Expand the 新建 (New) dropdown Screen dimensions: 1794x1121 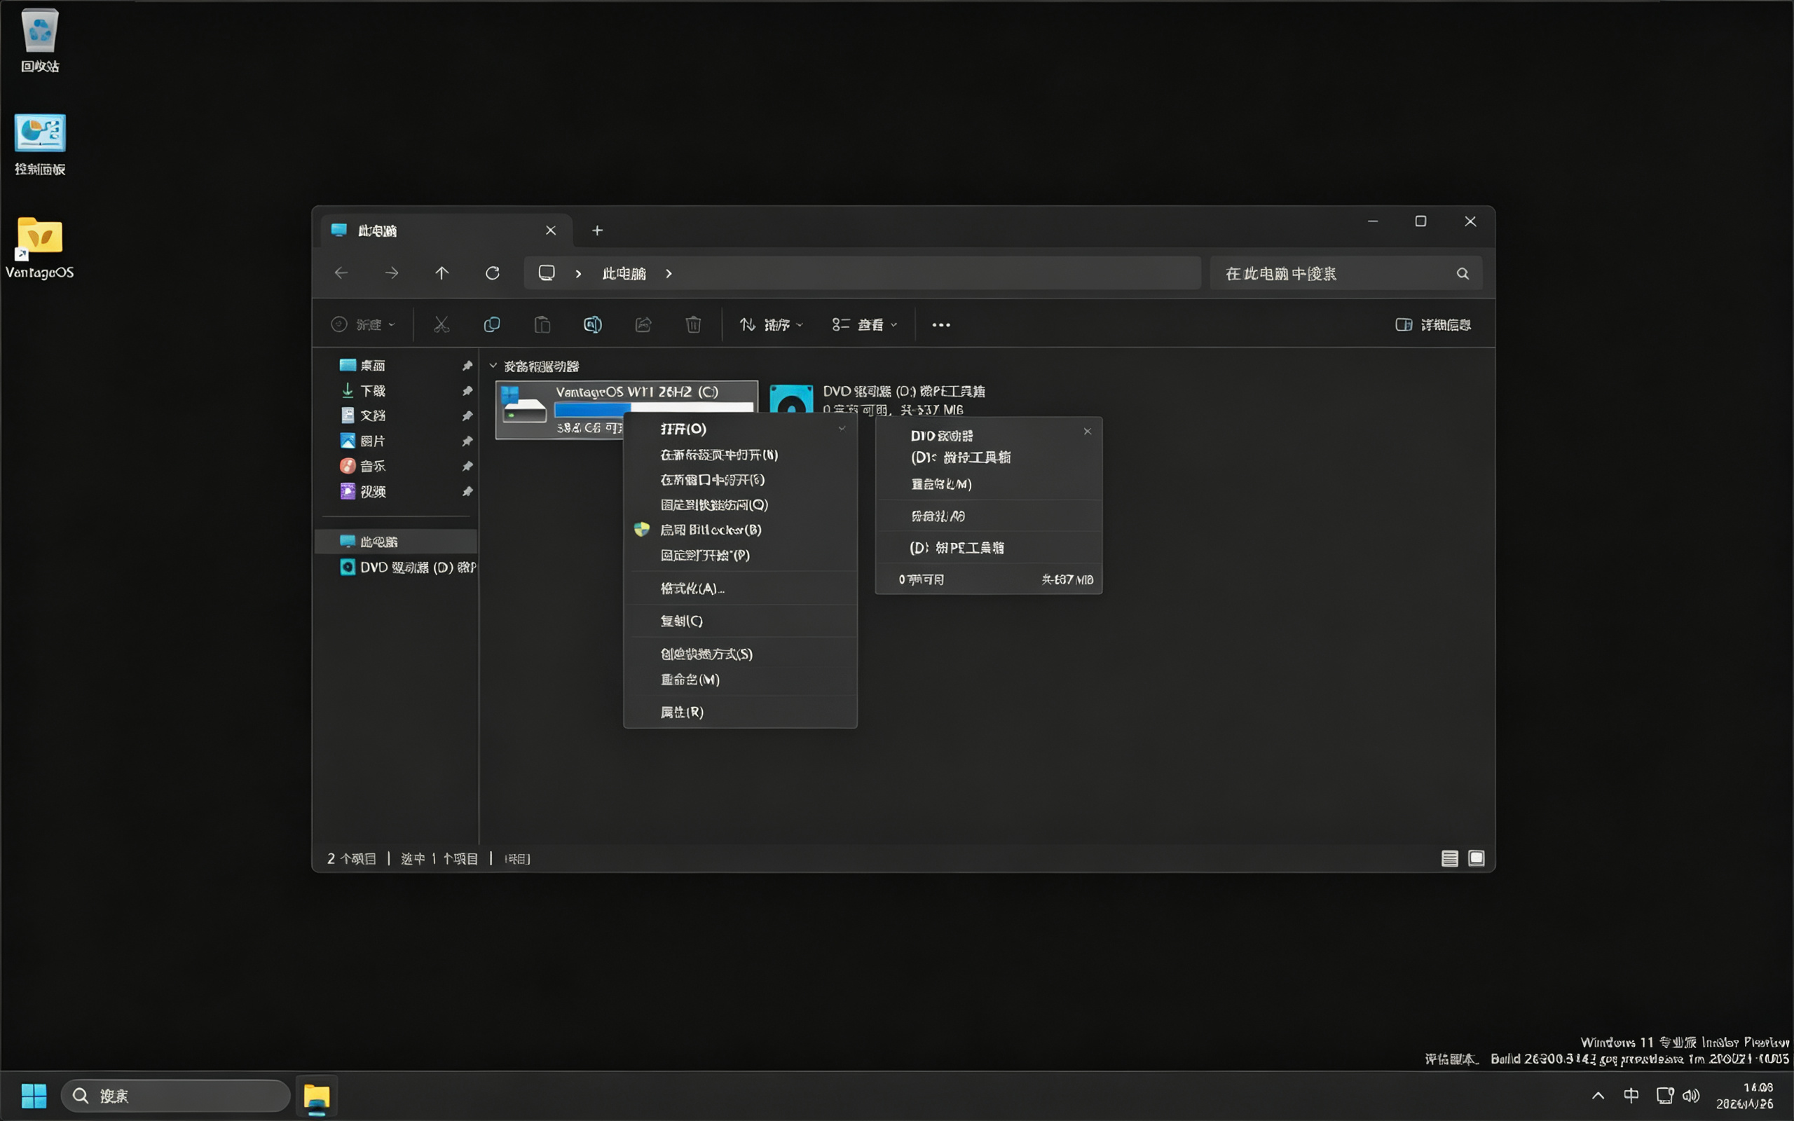point(363,324)
